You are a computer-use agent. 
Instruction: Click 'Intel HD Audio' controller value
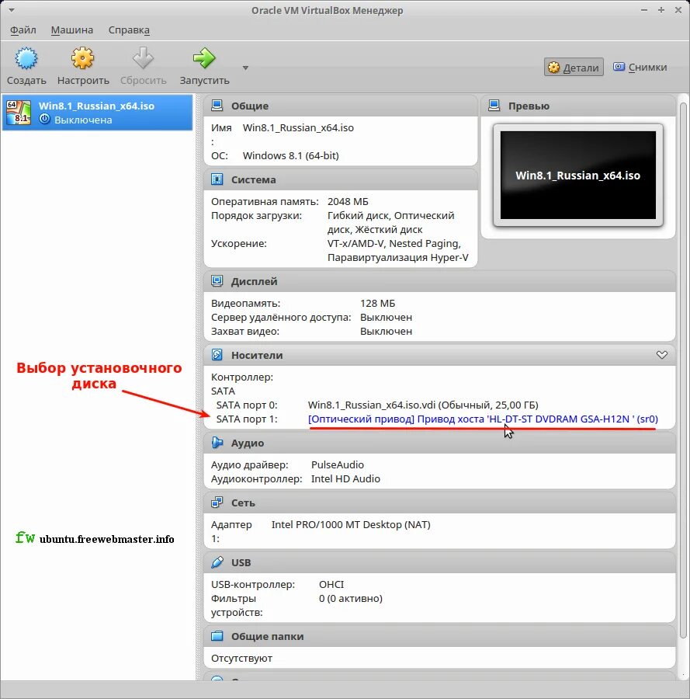pos(345,478)
